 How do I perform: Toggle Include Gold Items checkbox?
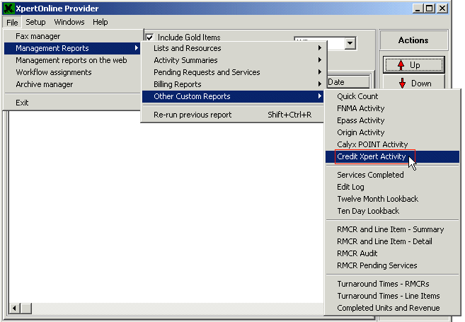click(150, 38)
